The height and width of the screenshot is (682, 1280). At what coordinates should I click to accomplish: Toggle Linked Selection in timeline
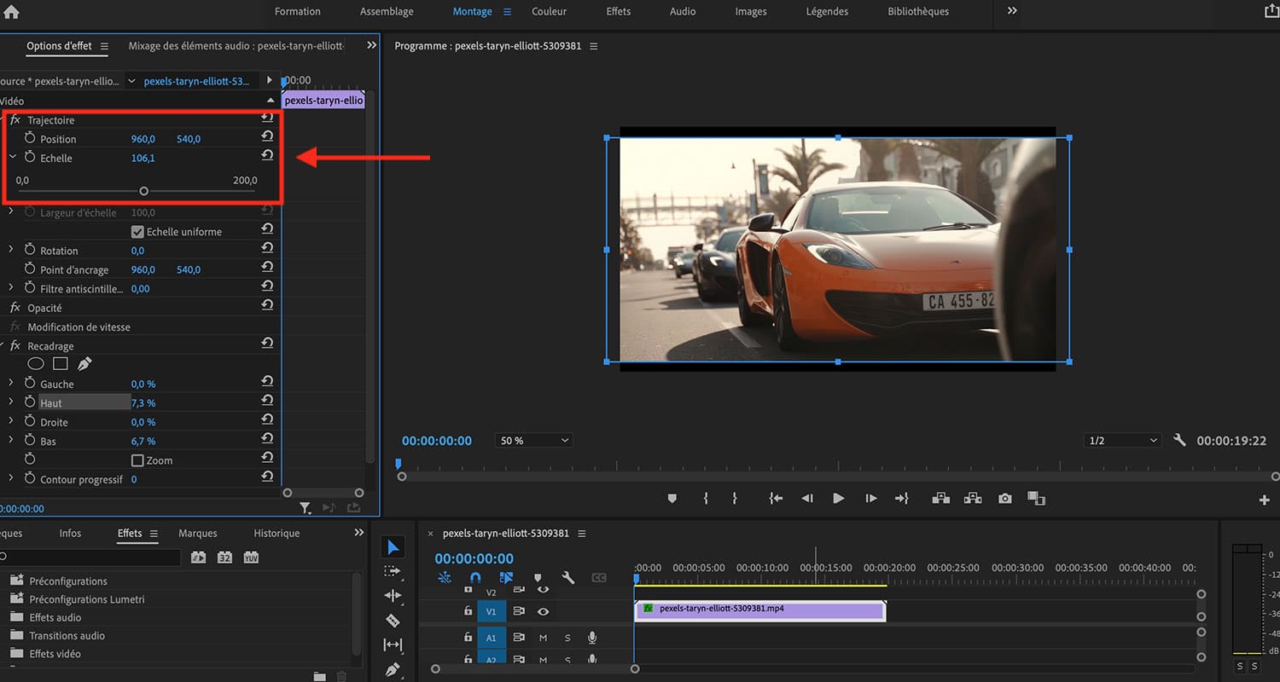click(506, 577)
